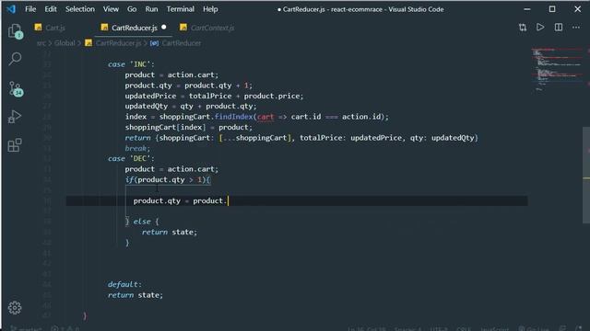Open the Terminal menu
Viewport: 590px width, 331px height.
point(181,9)
